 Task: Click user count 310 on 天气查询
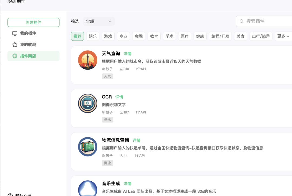tap(124, 69)
